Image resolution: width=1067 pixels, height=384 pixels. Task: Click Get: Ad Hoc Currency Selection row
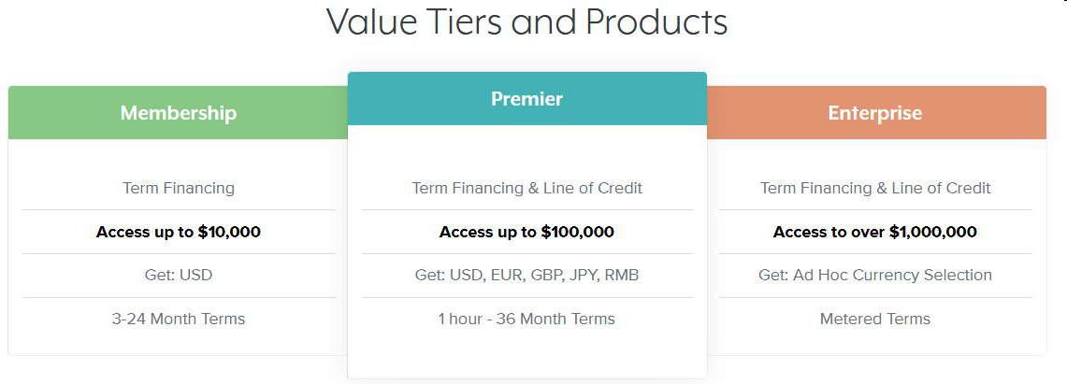875,276
